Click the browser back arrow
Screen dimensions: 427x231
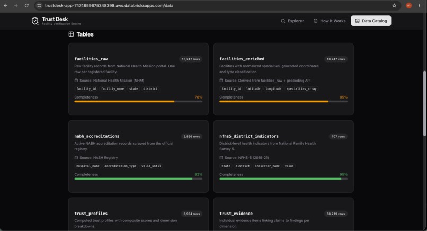click(5, 5)
